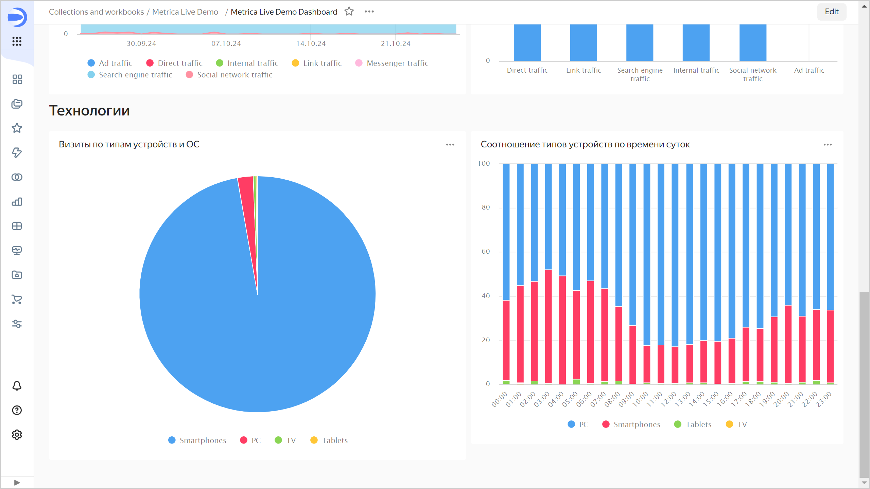Image resolution: width=870 pixels, height=489 pixels.
Task: Open dashboard more options menu in header
Action: click(x=369, y=12)
